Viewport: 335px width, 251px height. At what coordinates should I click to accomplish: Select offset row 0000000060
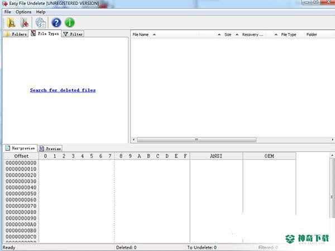(21, 200)
